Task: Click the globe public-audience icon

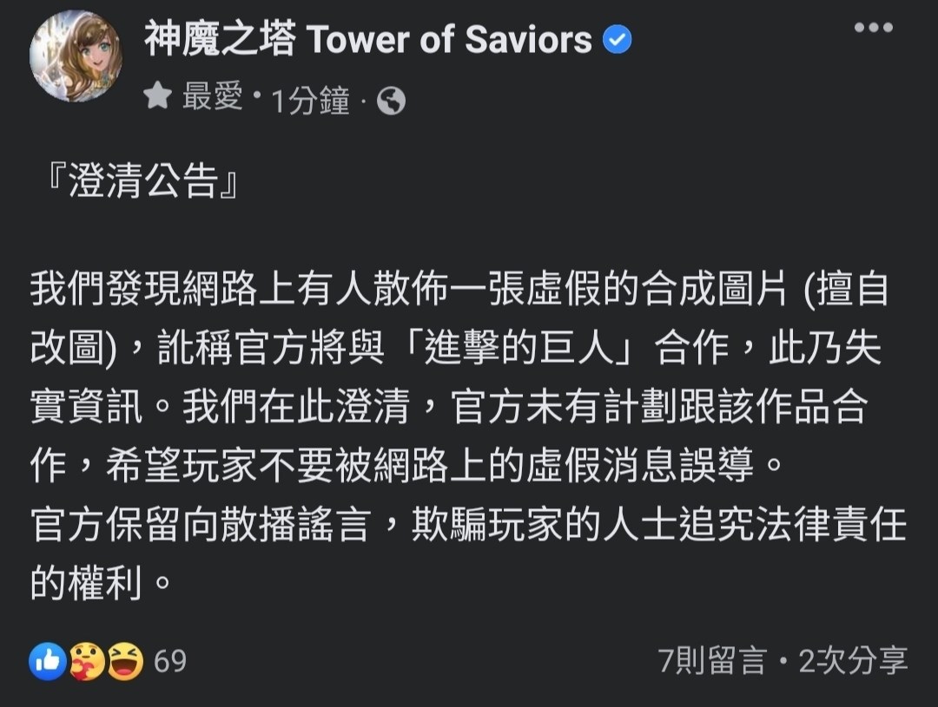Action: pyautogui.click(x=393, y=99)
